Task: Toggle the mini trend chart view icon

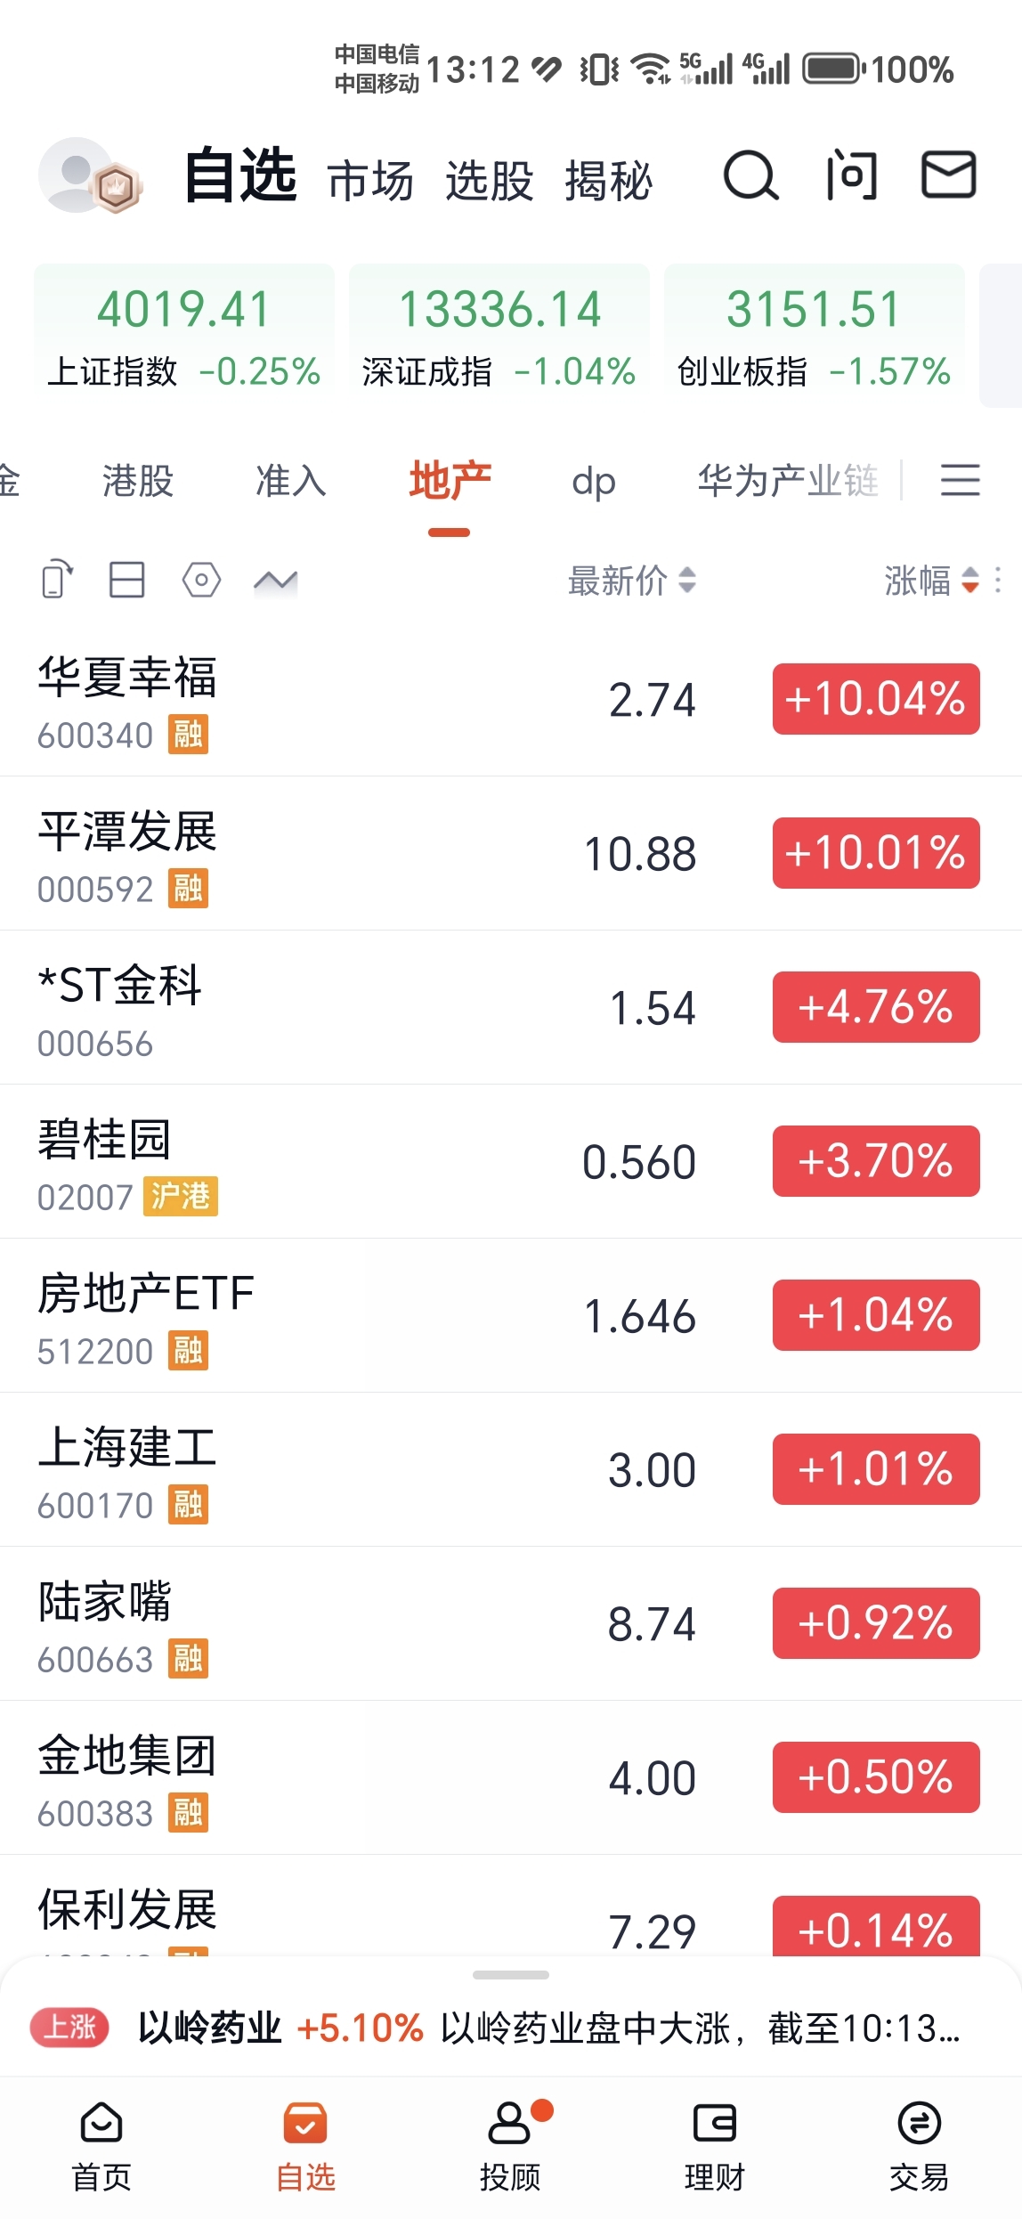Action: [275, 581]
